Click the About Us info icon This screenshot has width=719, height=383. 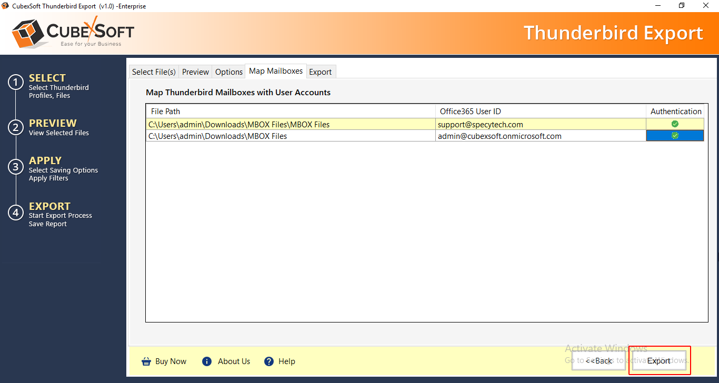coord(207,361)
